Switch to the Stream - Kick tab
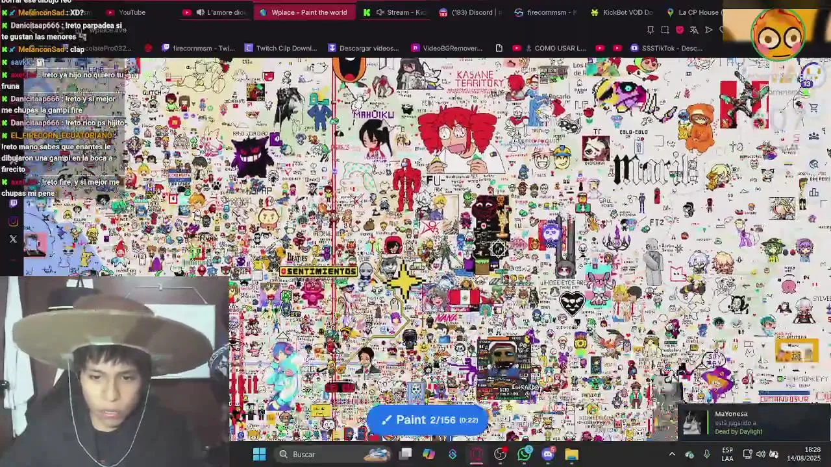Image resolution: width=831 pixels, height=467 pixels. pos(395,12)
